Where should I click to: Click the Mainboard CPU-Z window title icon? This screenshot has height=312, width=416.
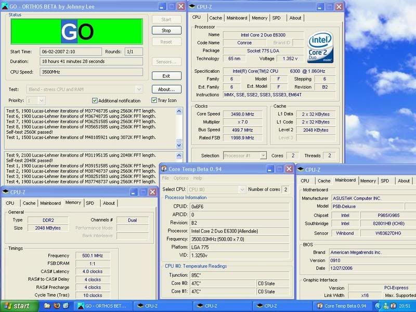301,170
